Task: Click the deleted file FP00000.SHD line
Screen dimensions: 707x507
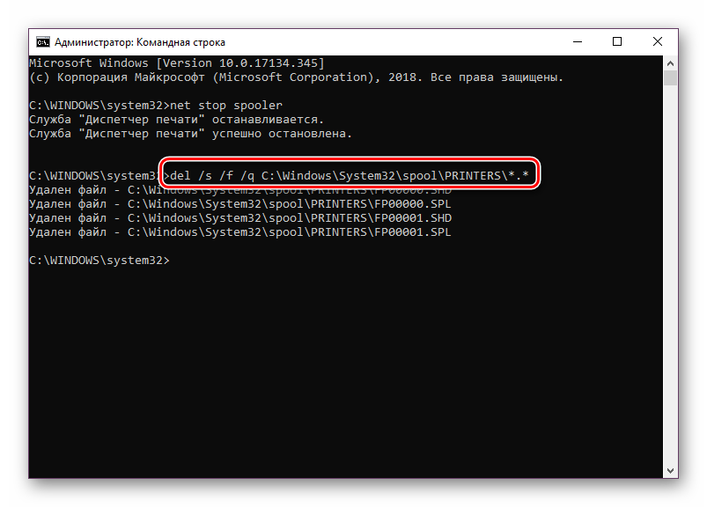Action: (x=239, y=190)
